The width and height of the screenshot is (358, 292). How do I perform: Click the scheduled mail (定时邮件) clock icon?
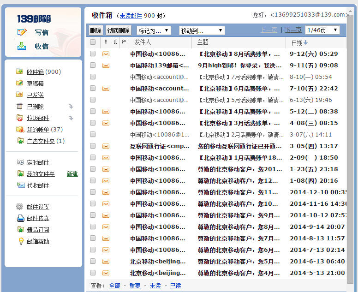point(20,162)
